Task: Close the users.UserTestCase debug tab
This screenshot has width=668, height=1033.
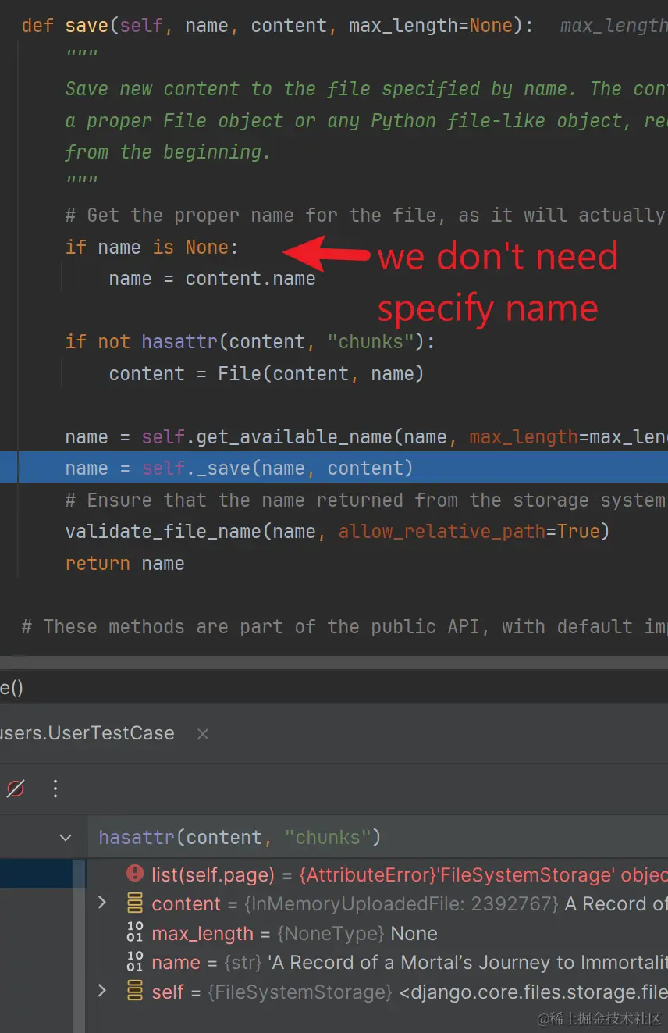Action: (x=203, y=734)
